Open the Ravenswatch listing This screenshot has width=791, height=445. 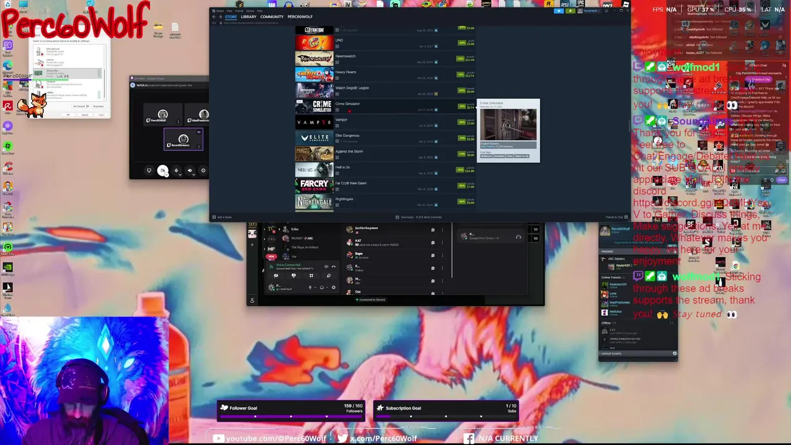coord(385,59)
